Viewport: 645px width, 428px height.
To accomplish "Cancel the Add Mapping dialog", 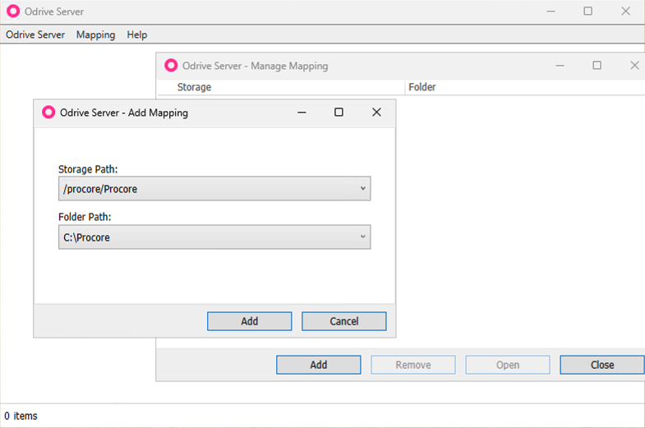I will pos(343,321).
